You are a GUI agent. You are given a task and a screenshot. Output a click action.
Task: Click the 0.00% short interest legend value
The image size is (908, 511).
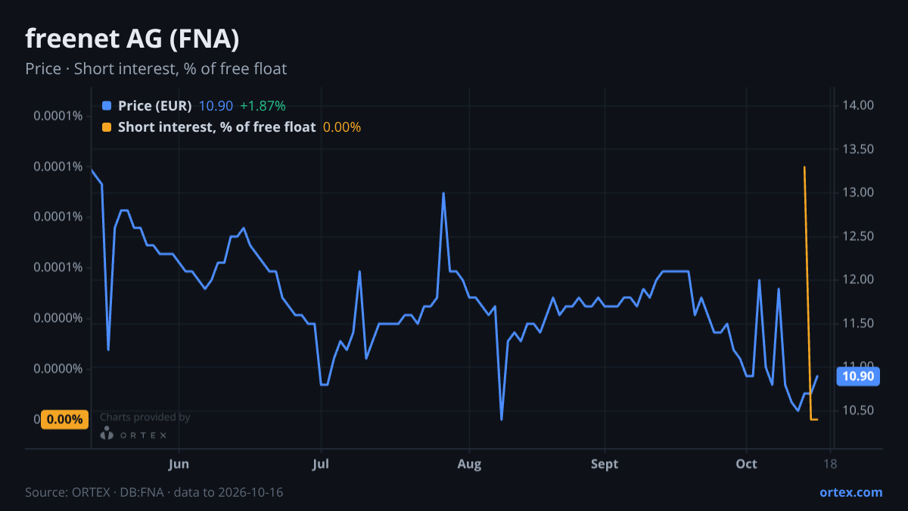tap(342, 127)
